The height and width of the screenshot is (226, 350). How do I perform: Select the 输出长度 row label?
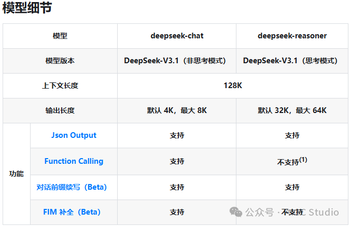coord(60,110)
